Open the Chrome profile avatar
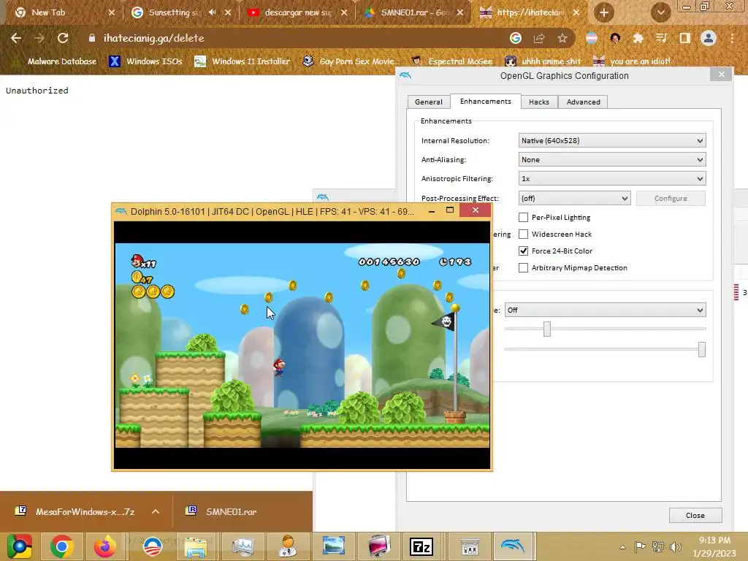748x561 pixels. click(709, 38)
